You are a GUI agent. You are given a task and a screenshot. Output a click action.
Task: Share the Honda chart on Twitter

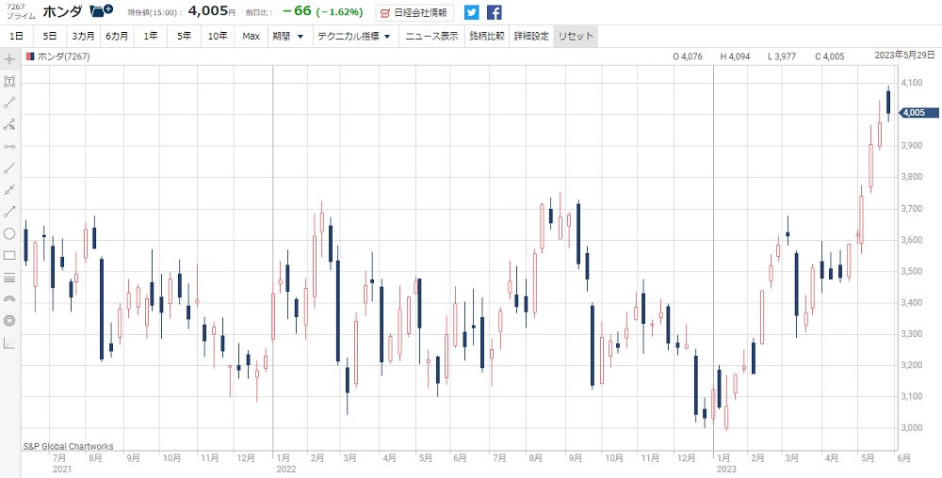point(472,12)
